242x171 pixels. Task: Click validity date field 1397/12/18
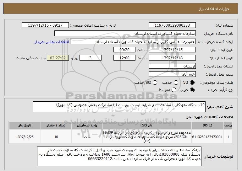[x=172, y=58]
